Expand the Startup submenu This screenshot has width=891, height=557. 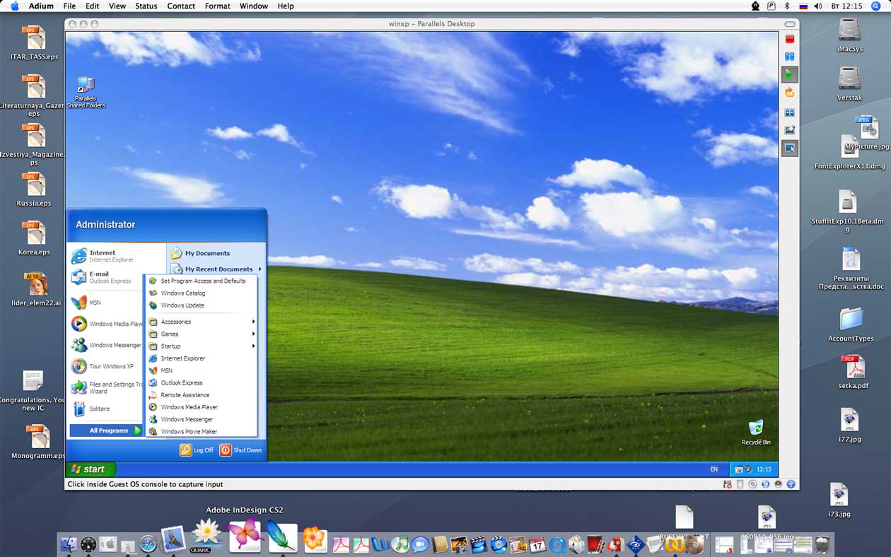coord(202,346)
